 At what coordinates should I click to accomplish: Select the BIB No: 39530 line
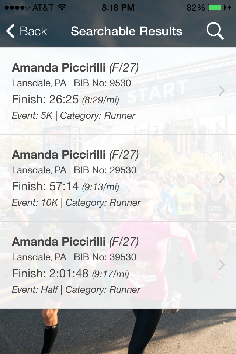coord(74,257)
